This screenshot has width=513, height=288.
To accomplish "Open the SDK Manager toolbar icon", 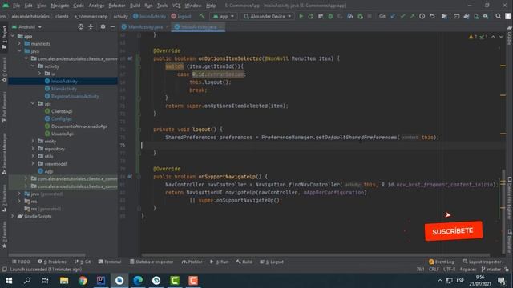I will click(486, 16).
